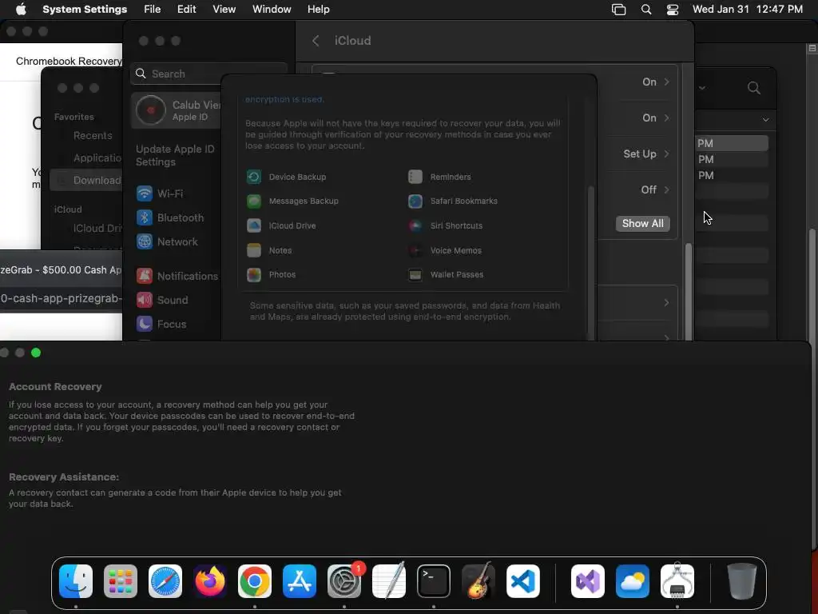The image size is (818, 614).
Task: Open Terminal from the dock
Action: [434, 581]
